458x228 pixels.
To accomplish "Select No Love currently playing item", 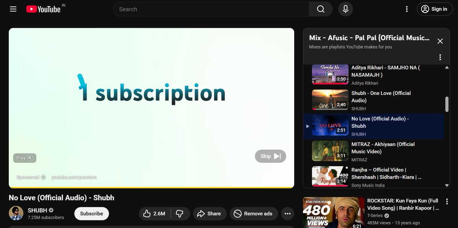I will pos(374,126).
